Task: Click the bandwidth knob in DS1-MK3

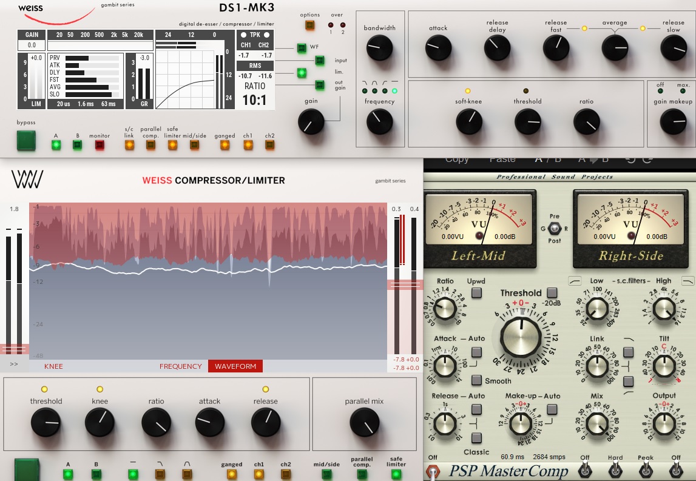Action: [379, 47]
